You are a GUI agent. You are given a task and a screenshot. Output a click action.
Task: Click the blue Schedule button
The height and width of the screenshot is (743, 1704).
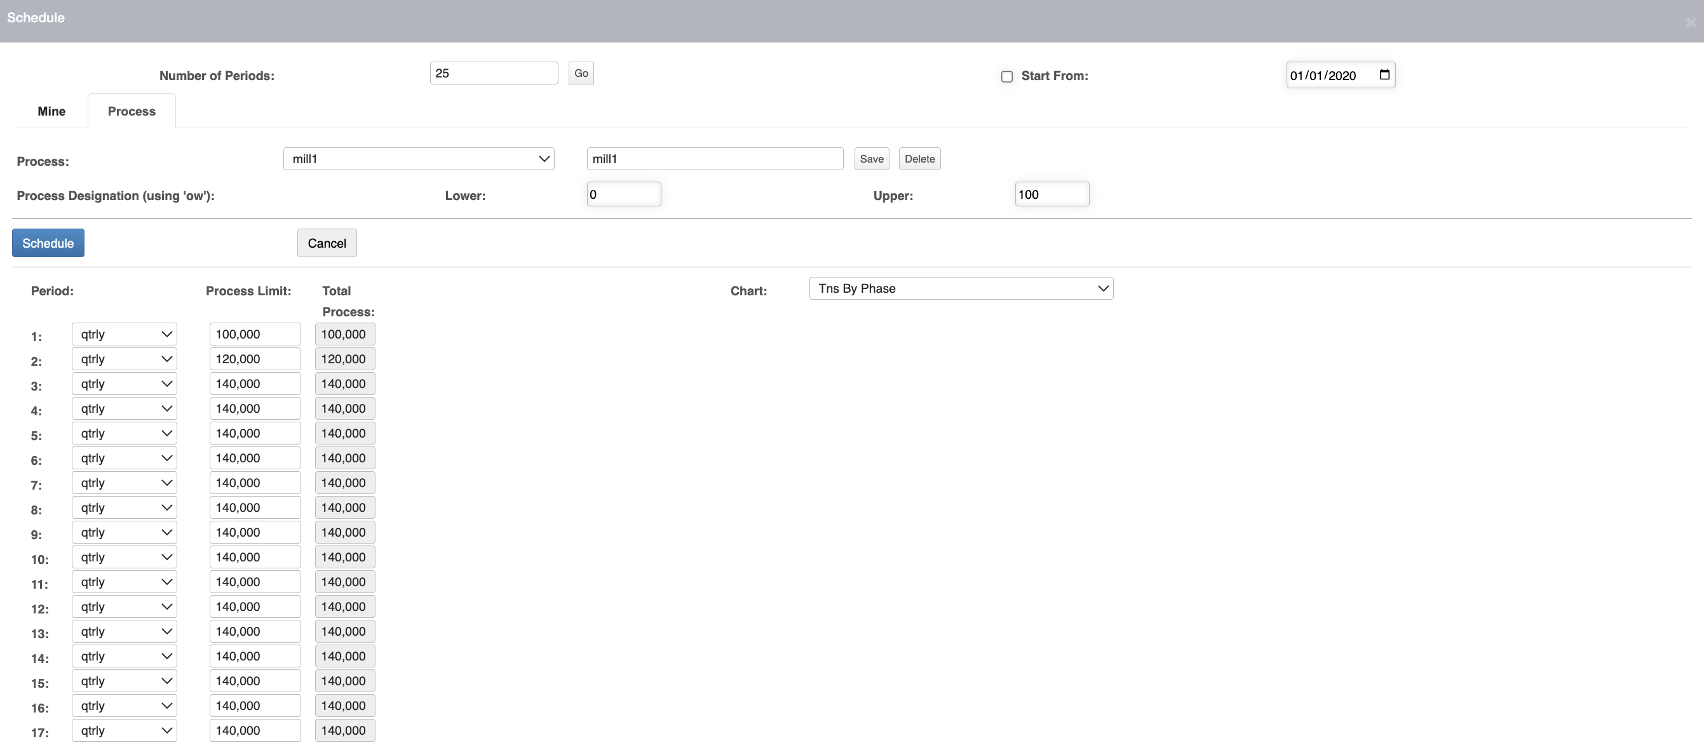[x=48, y=243]
